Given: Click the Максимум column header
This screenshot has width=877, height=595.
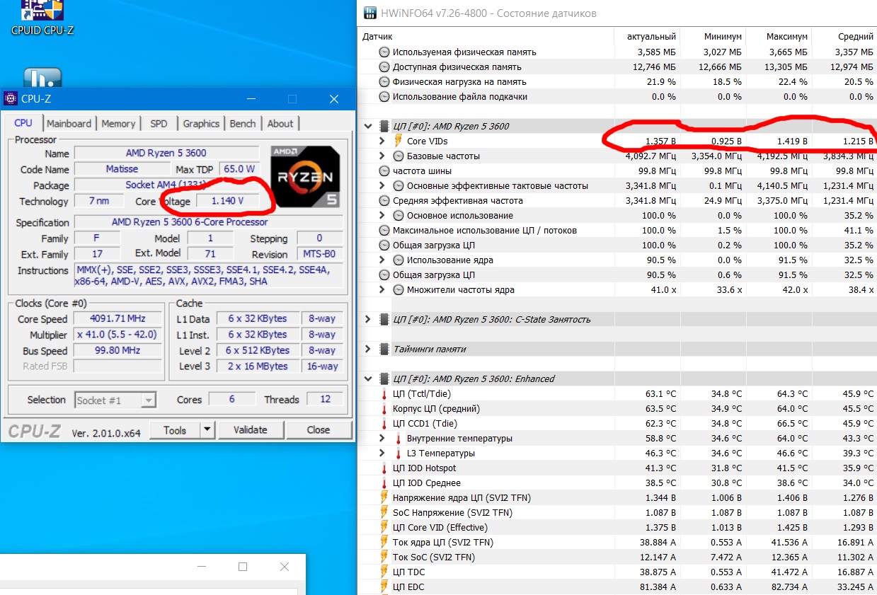Looking at the screenshot, I should point(778,36).
